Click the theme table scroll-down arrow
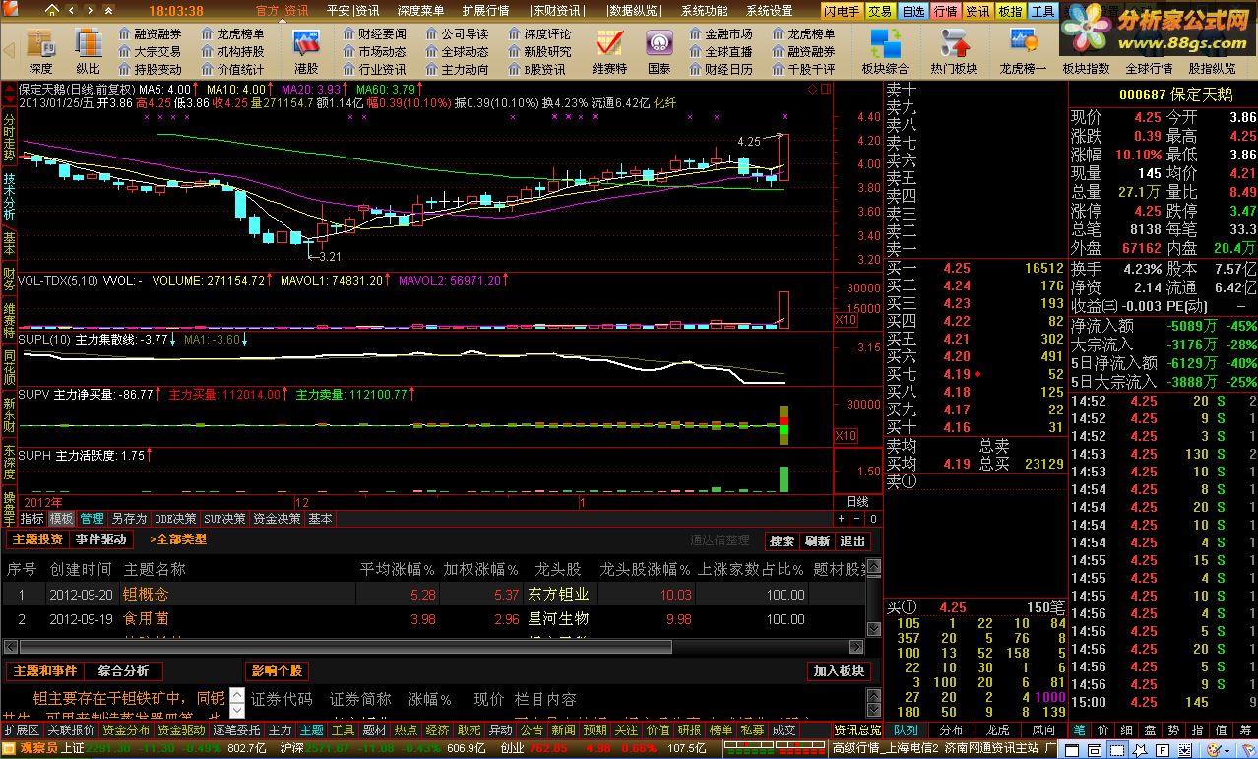The image size is (1258, 759). click(873, 629)
